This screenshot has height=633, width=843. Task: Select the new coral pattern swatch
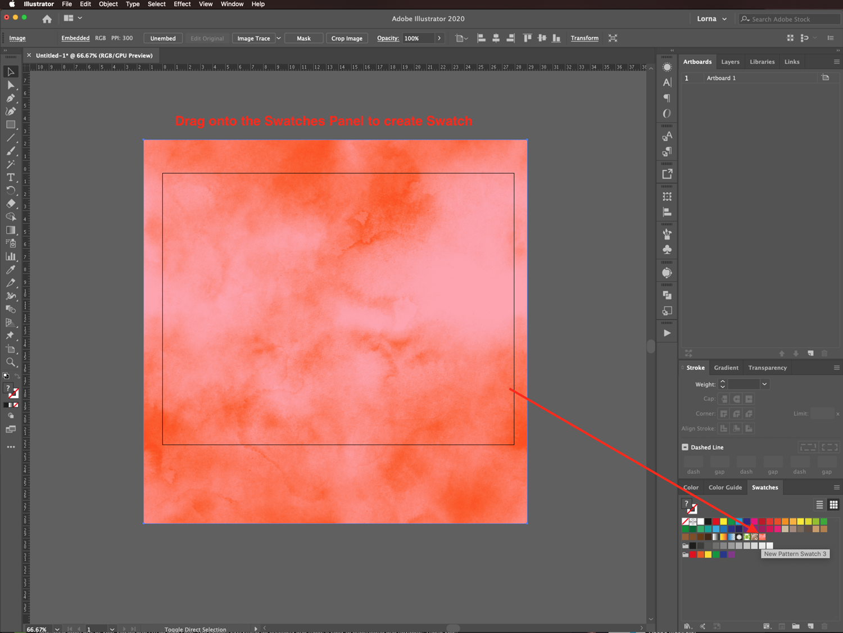point(762,537)
